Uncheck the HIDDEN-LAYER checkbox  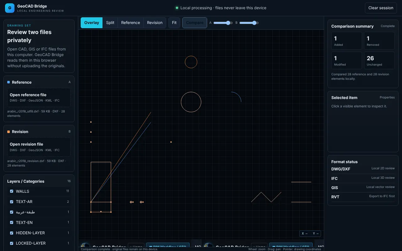click(12, 233)
